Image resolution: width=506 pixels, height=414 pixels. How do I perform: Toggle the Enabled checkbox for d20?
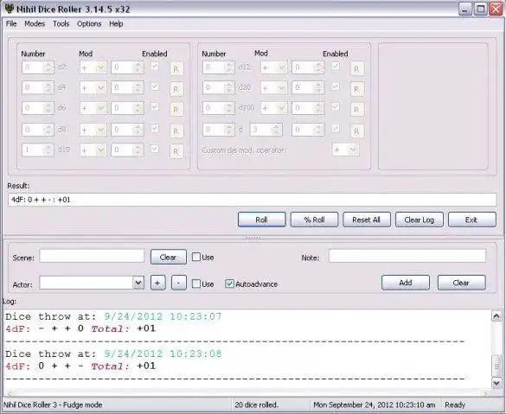coord(336,86)
